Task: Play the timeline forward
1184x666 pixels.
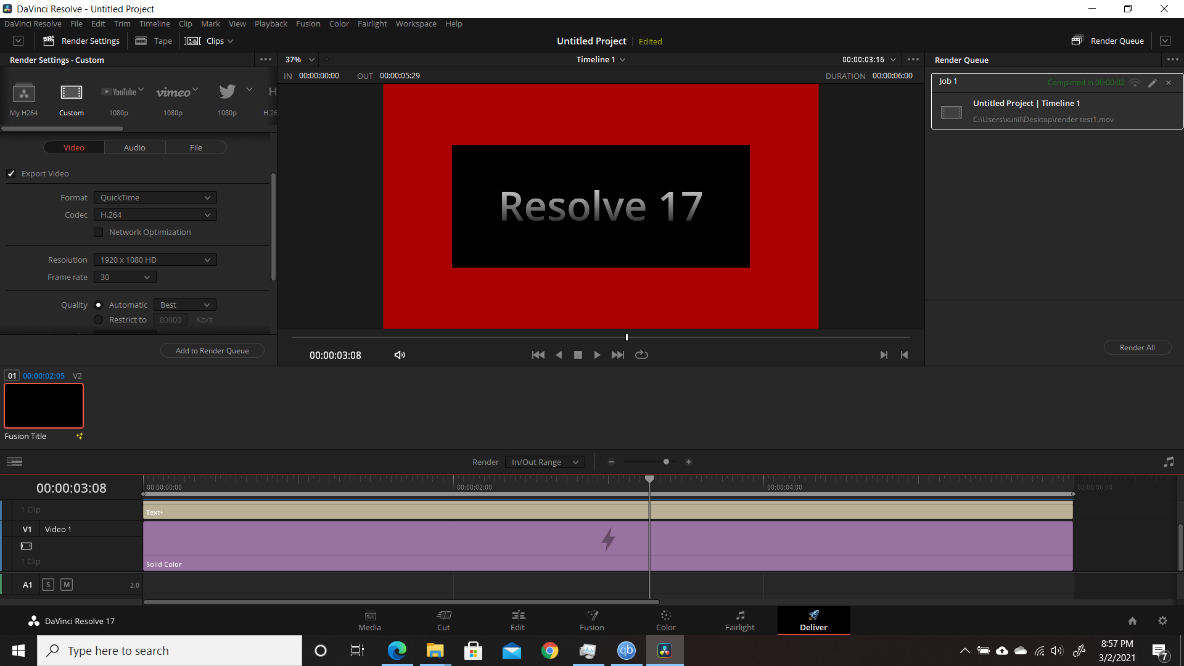Action: tap(597, 355)
